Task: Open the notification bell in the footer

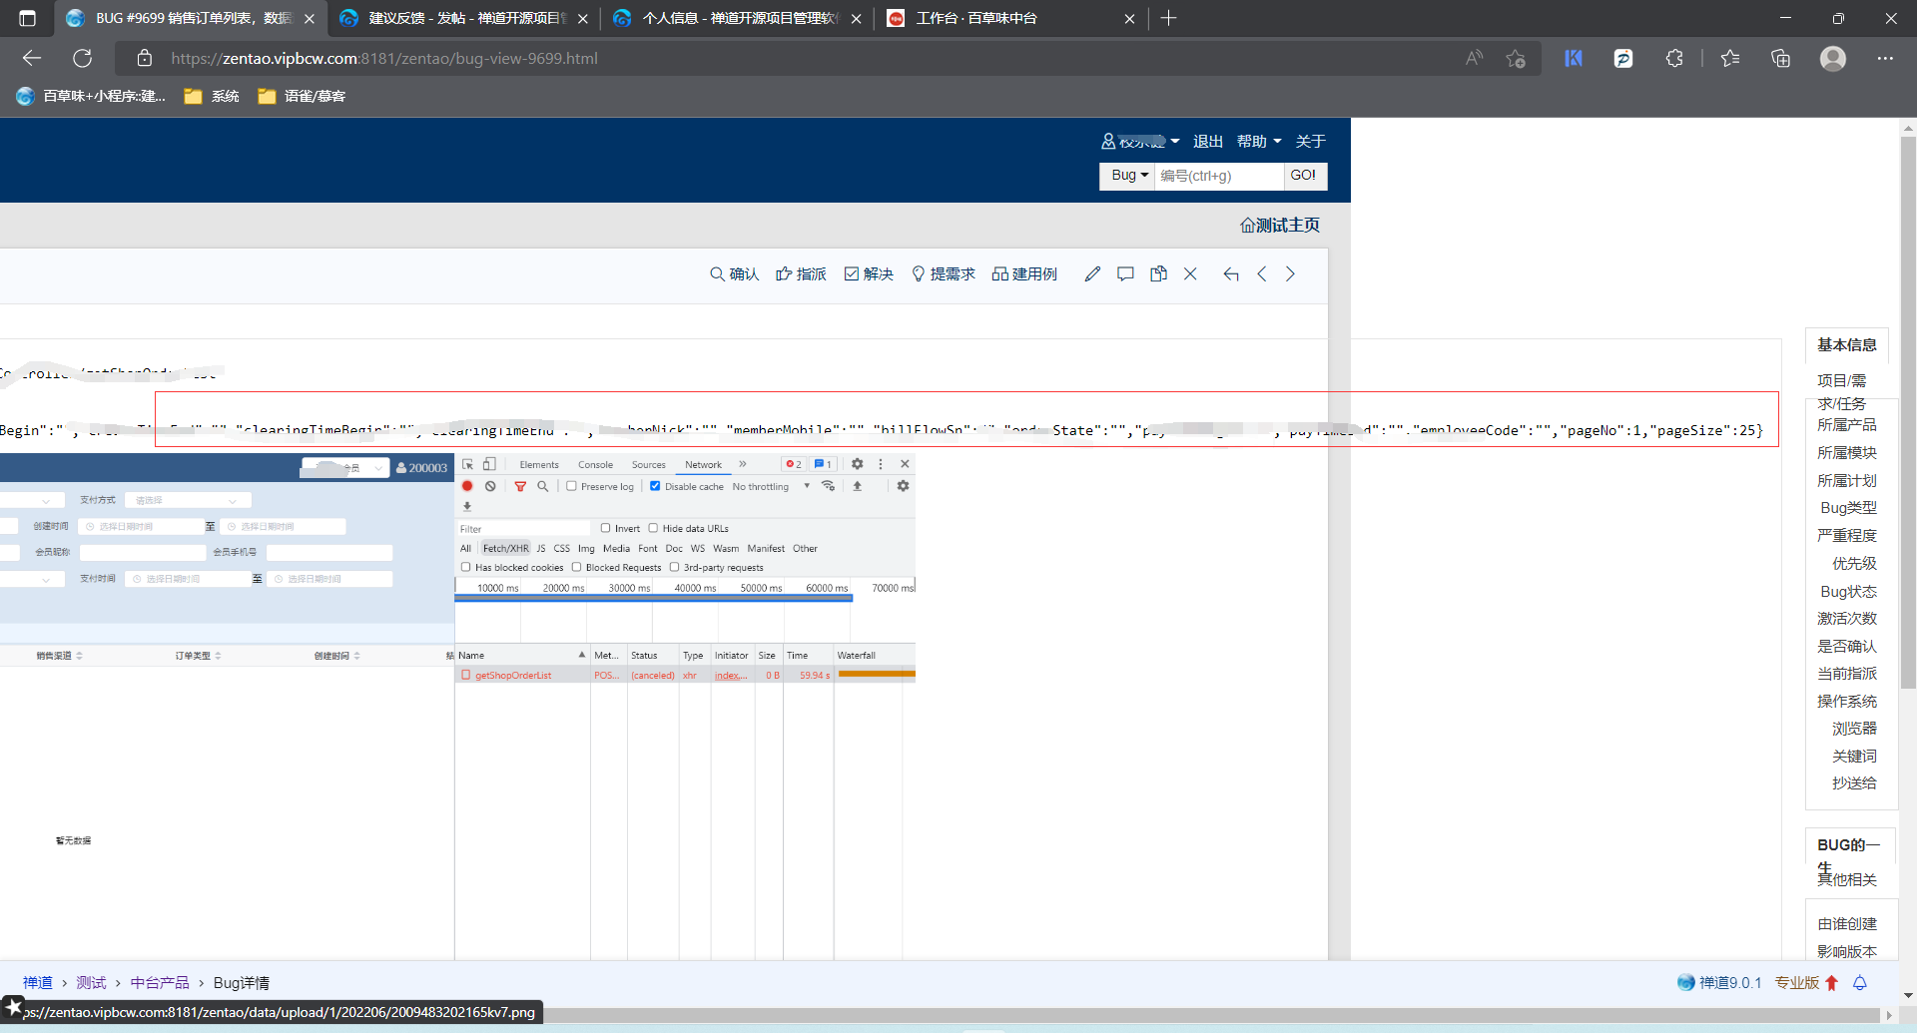Action: tap(1859, 983)
